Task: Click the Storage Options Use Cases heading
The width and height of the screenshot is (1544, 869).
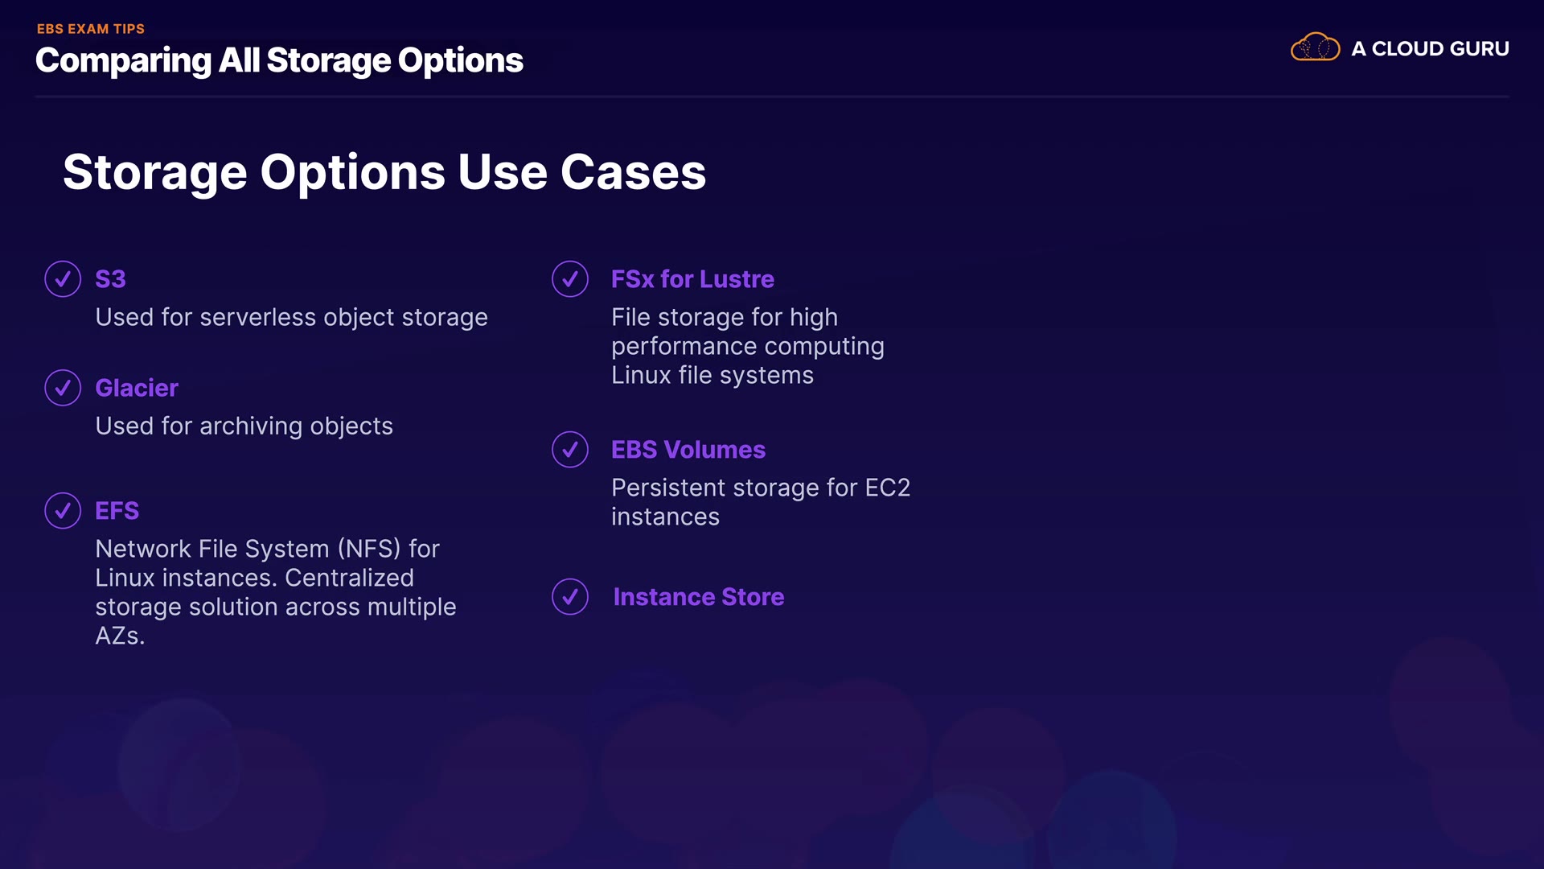Action: tap(384, 172)
